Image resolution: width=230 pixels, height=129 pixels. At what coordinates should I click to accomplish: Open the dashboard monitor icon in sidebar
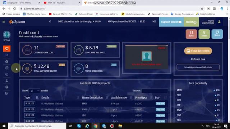7,49
